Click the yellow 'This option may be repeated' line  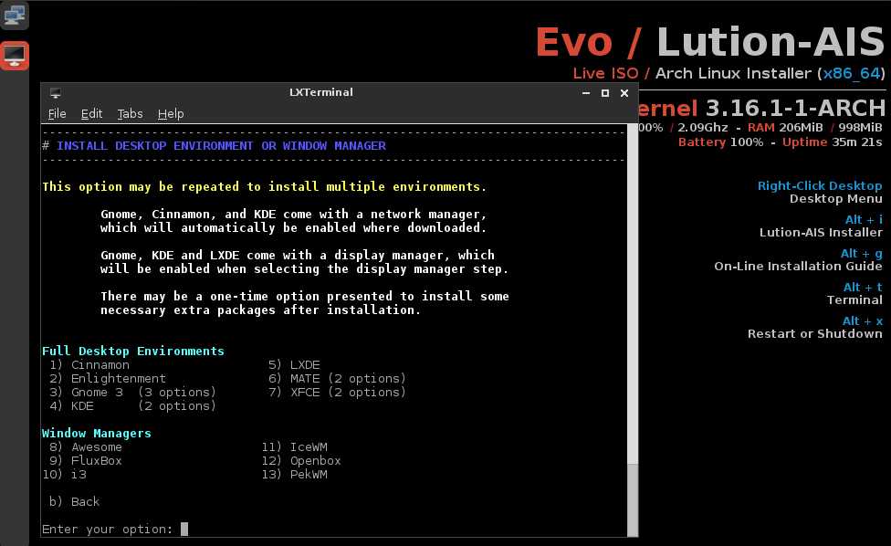tap(264, 187)
